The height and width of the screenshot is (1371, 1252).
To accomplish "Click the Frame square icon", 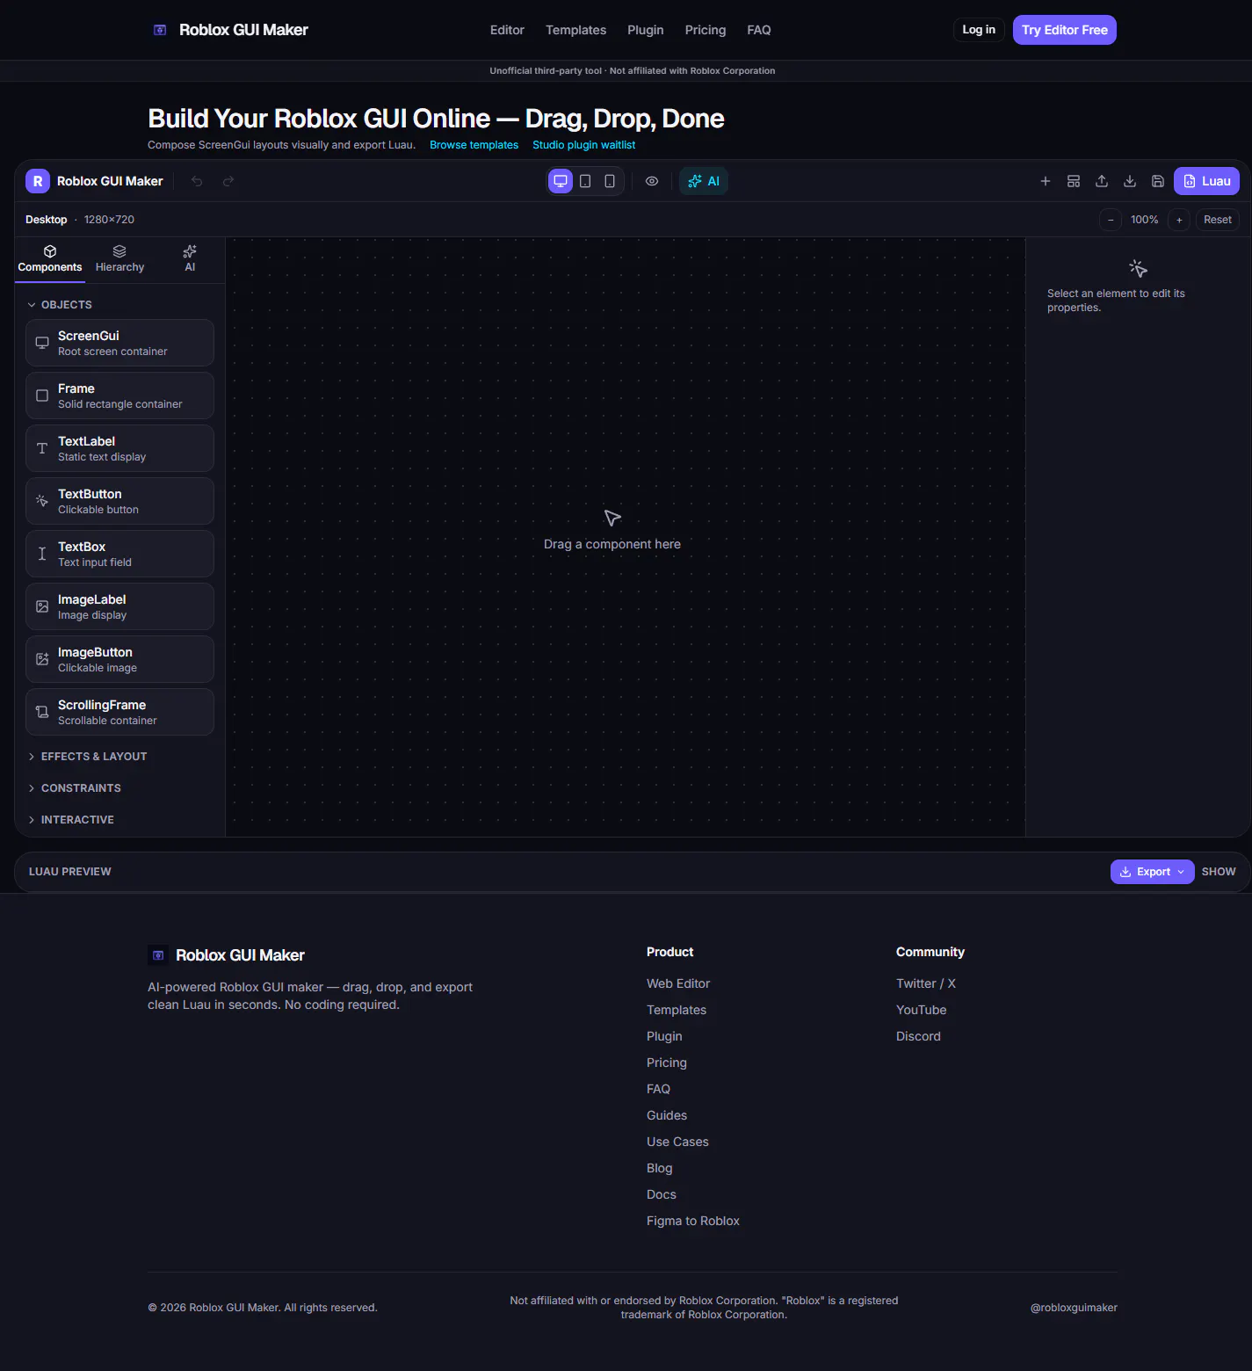I will [x=42, y=395].
